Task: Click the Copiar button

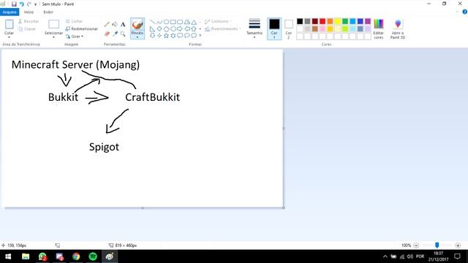Action: (x=27, y=29)
